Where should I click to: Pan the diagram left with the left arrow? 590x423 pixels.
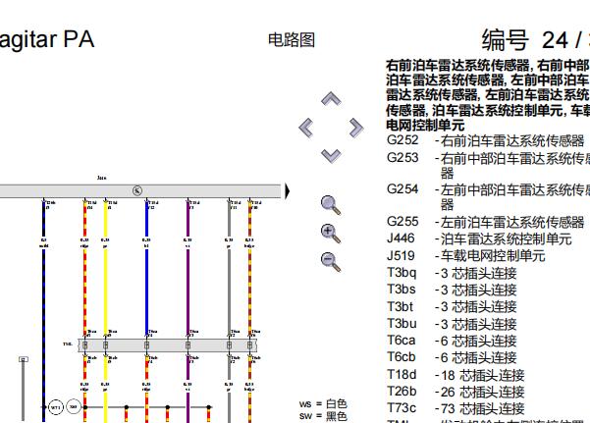coord(306,128)
